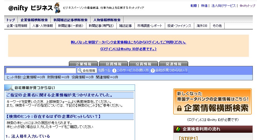Viewport: 257px width, 140px height.
Task: Select the 新聞雑誌記事横断検索 tab
Action: (70, 20)
